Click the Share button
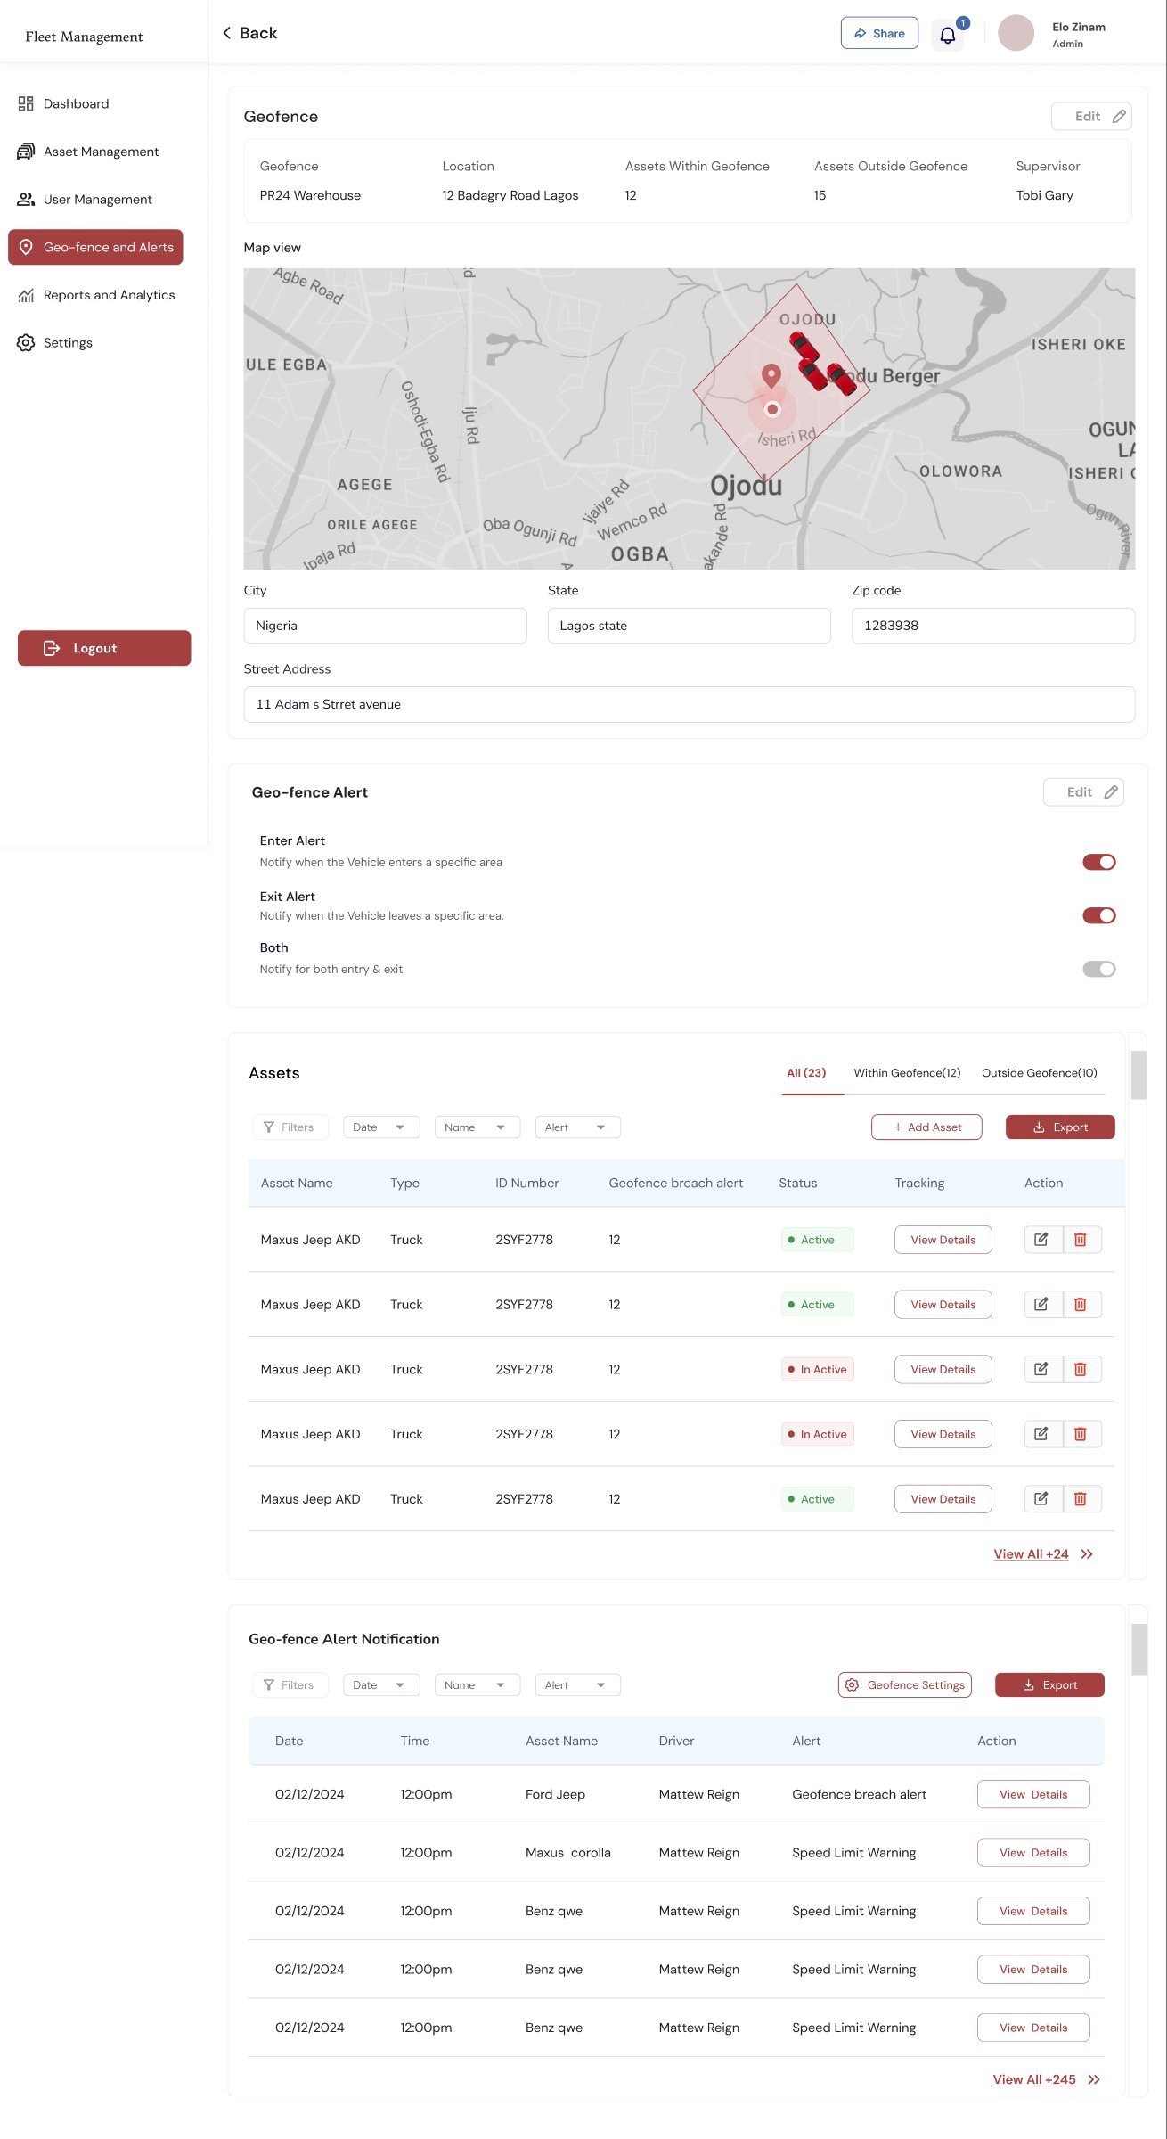Image resolution: width=1167 pixels, height=2139 pixels. [879, 34]
